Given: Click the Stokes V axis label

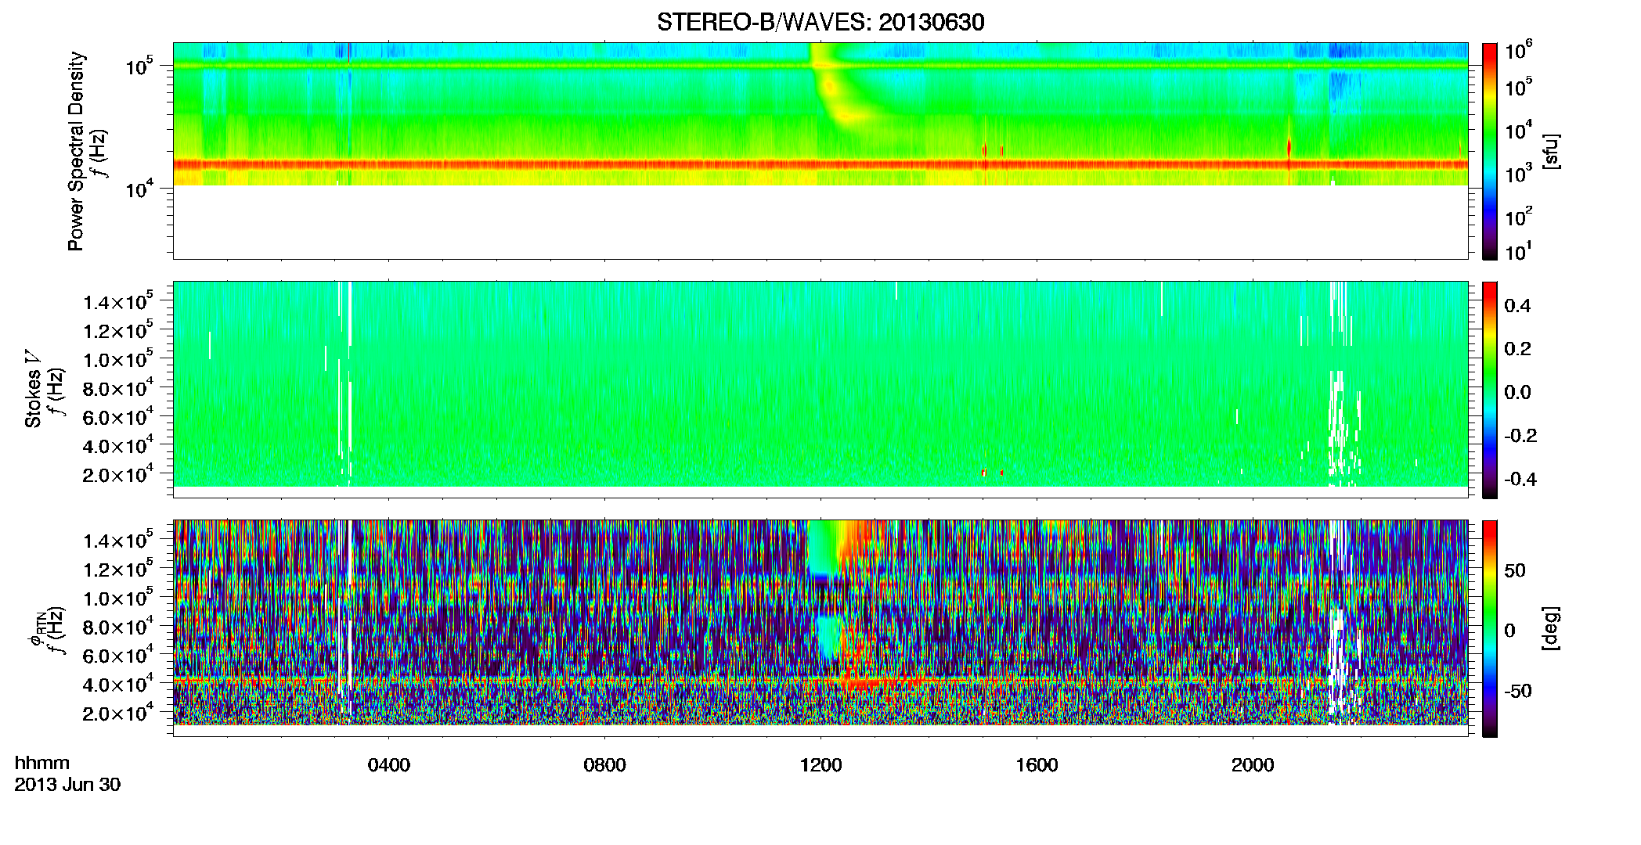Looking at the screenshot, I should [x=34, y=389].
